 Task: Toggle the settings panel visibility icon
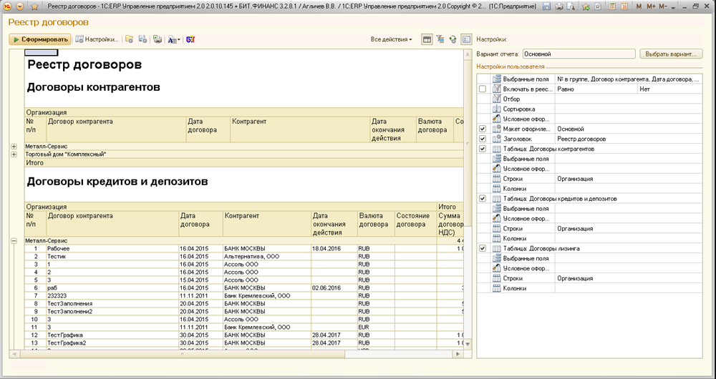tap(466, 39)
